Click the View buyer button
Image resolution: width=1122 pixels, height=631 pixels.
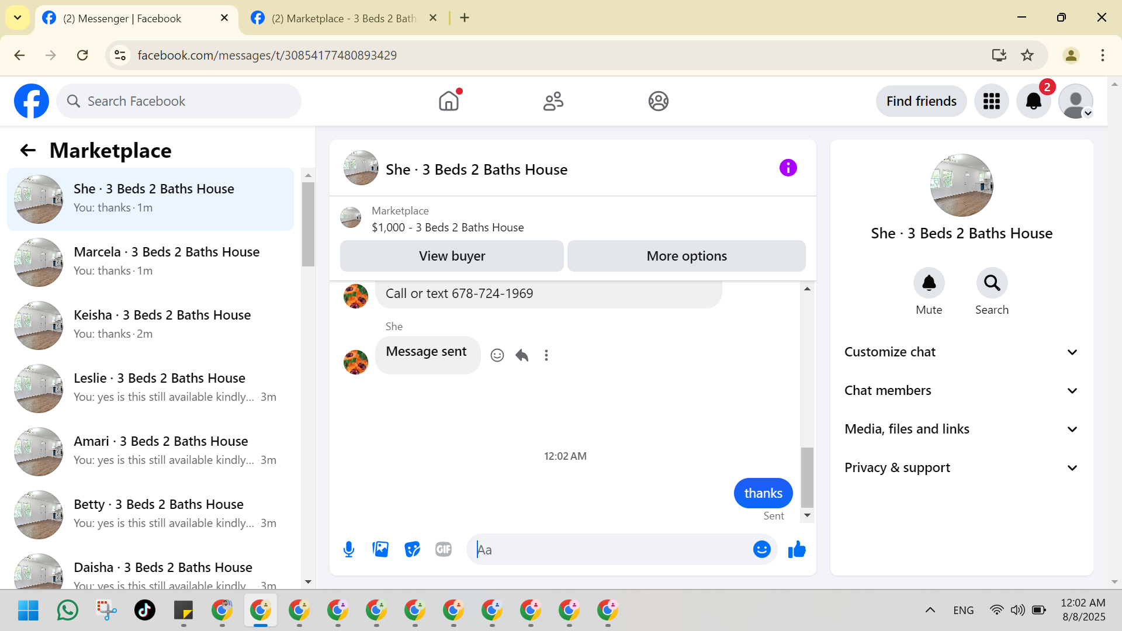[x=452, y=256]
